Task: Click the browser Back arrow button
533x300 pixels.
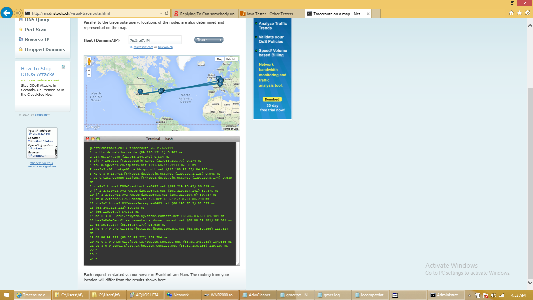Action: coord(7,13)
